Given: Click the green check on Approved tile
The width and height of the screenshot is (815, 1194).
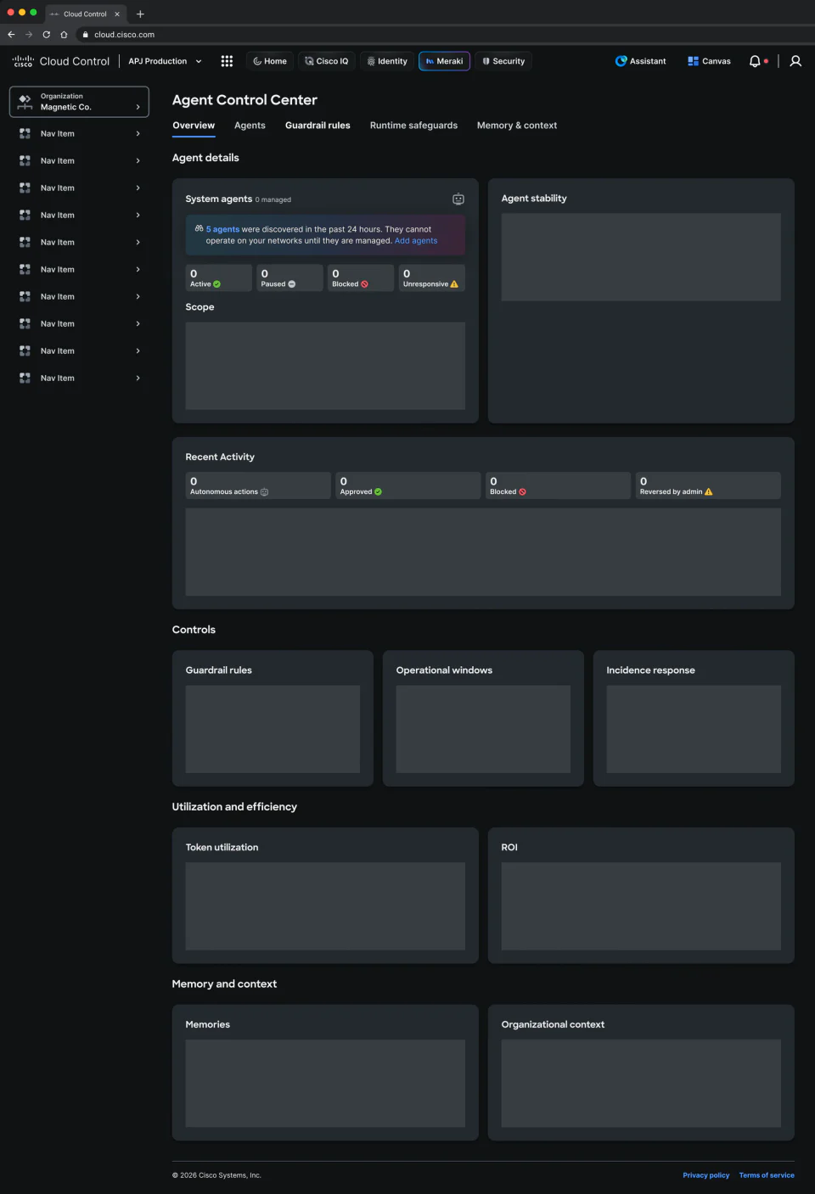Looking at the screenshot, I should [378, 492].
